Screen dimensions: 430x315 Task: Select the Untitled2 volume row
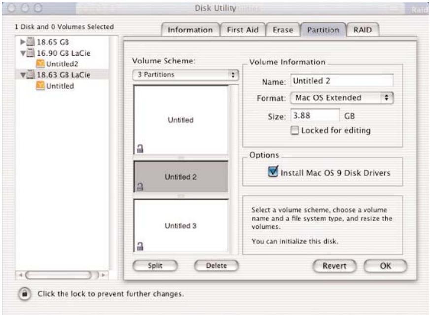pos(62,64)
